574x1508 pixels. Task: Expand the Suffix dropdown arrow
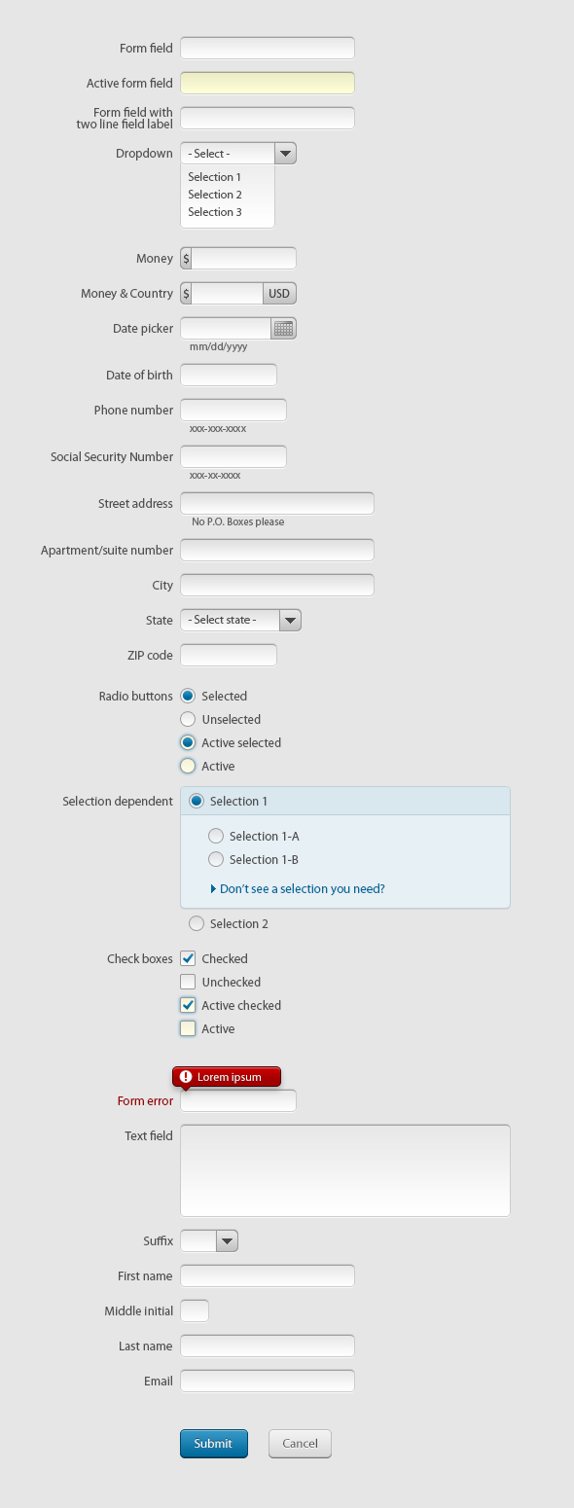[227, 1240]
